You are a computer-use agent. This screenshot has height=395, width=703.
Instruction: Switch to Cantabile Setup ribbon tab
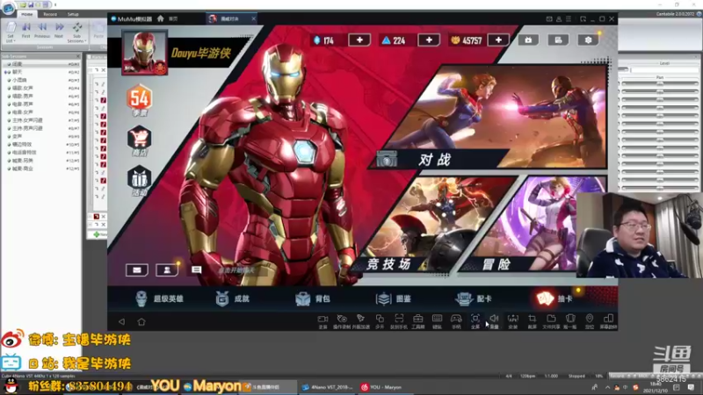(x=73, y=14)
